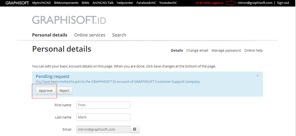This screenshot has width=296, height=136.
Task: Click the 'You have been invited' message text
Action: click(x=118, y=82)
